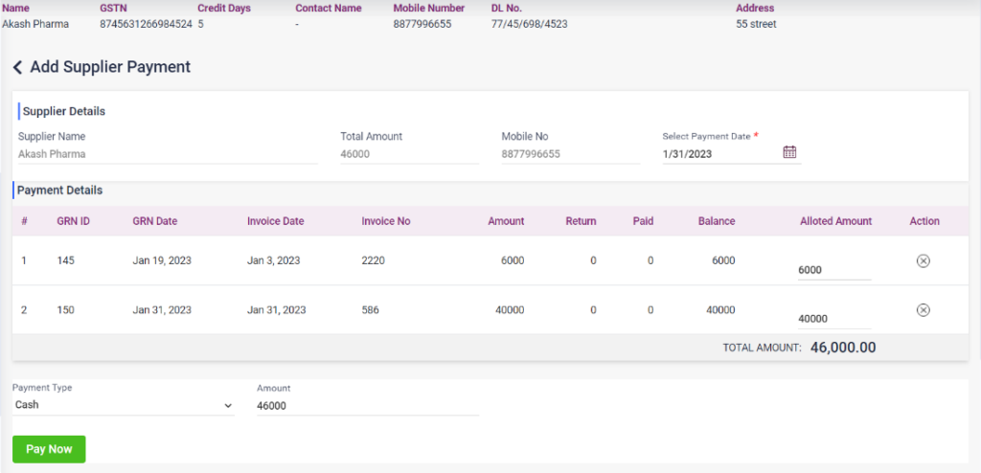Click the Invoice Date column header
The image size is (981, 473).
click(275, 221)
